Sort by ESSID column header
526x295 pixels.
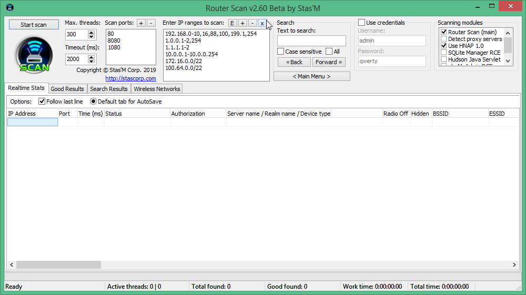tap(503, 114)
